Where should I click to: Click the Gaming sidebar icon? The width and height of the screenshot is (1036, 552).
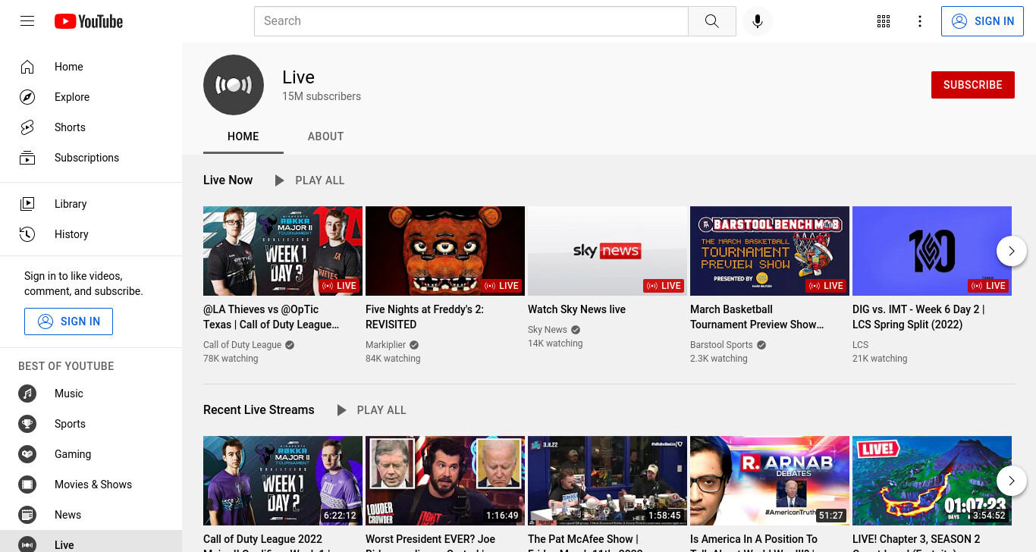27,454
